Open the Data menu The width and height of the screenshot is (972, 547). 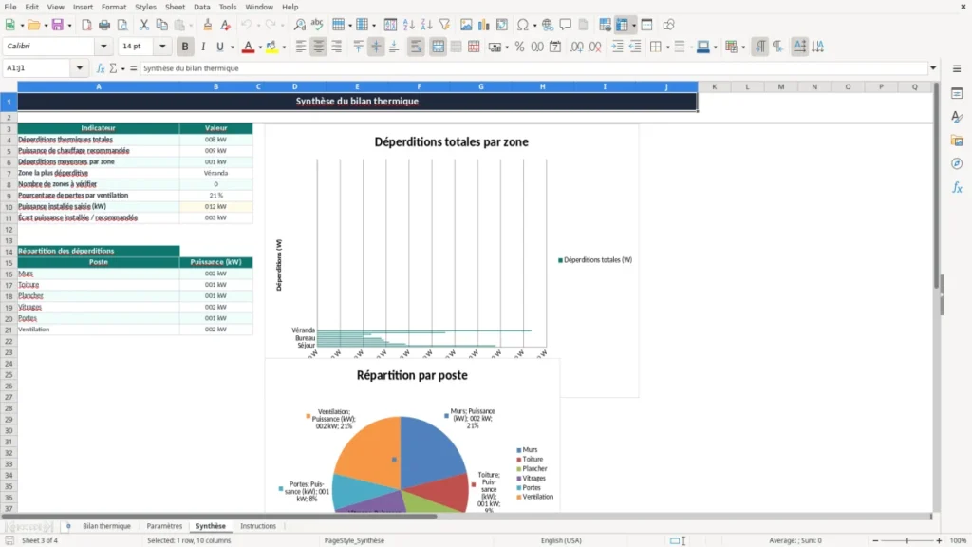point(201,7)
